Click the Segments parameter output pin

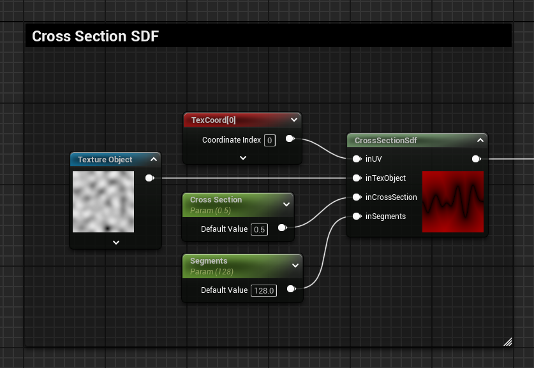(x=291, y=289)
